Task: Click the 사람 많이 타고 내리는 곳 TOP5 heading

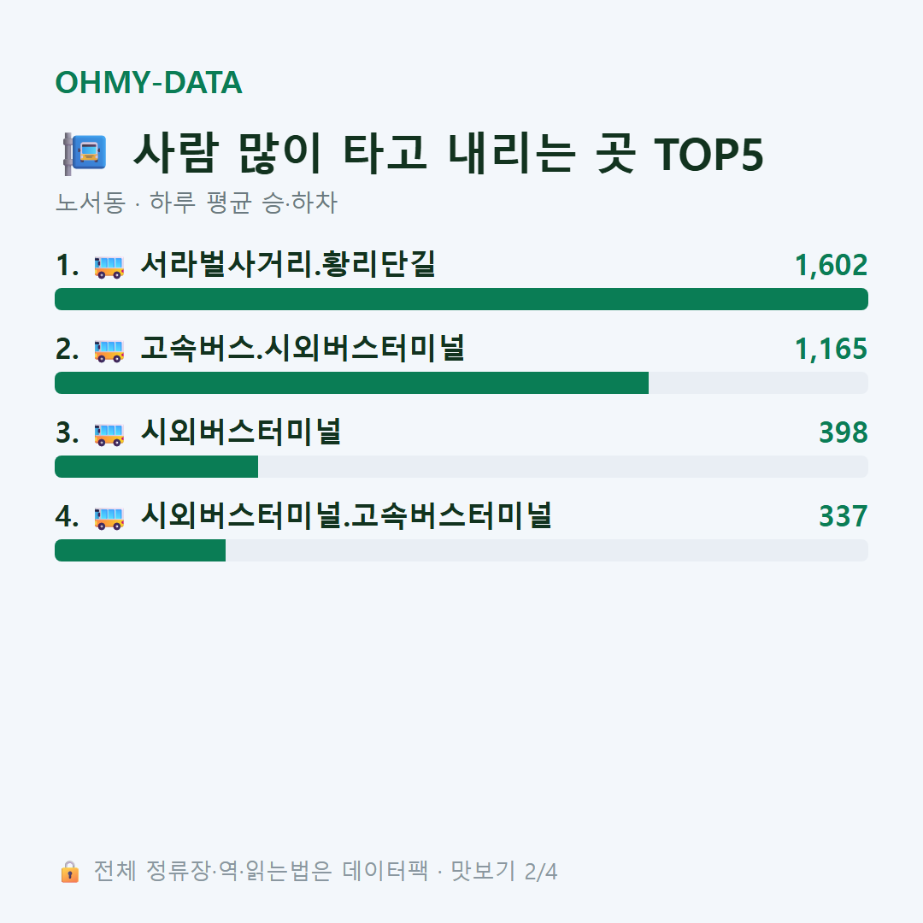Action: (x=449, y=154)
